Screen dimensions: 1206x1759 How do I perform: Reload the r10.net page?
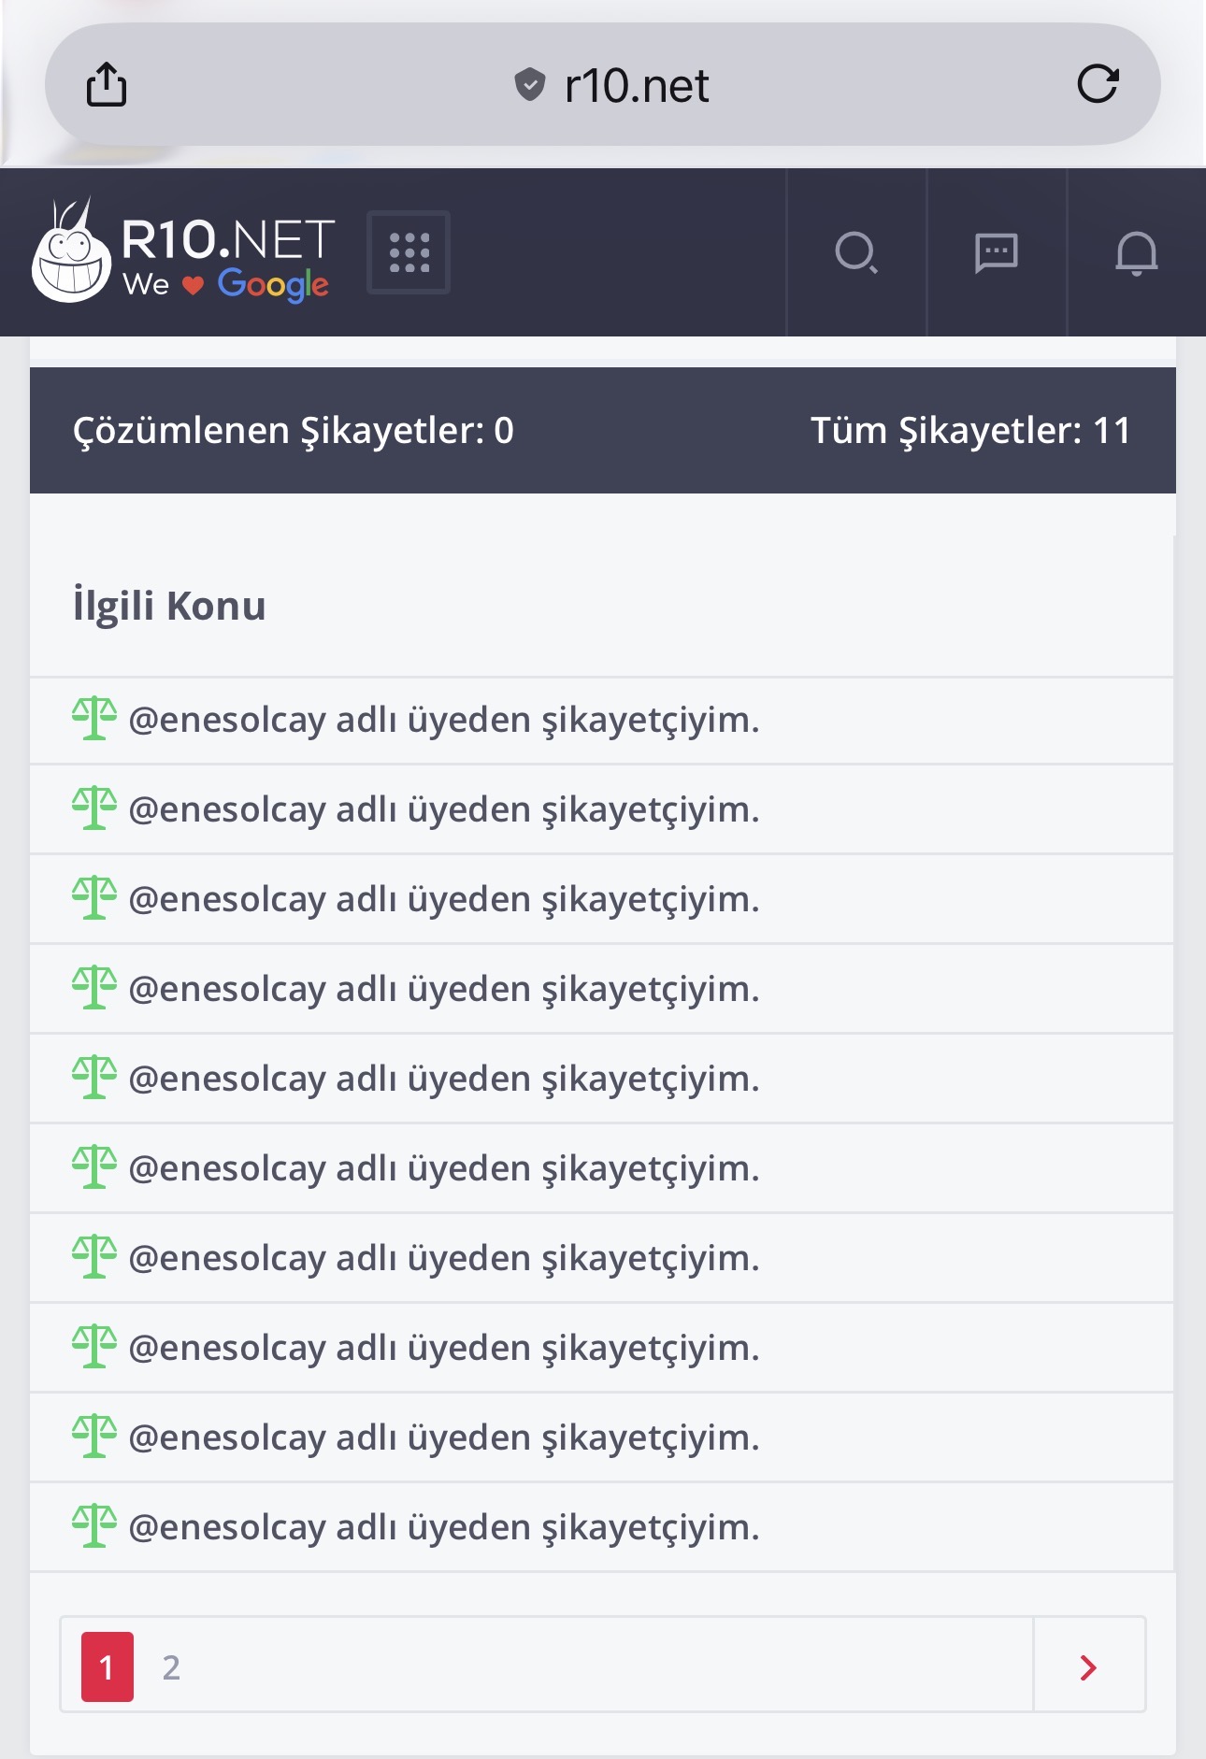[x=1098, y=84]
